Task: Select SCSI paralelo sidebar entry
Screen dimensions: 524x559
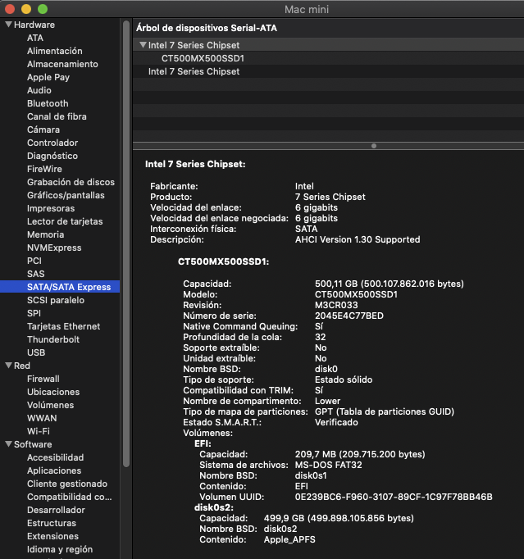Action: click(x=56, y=300)
